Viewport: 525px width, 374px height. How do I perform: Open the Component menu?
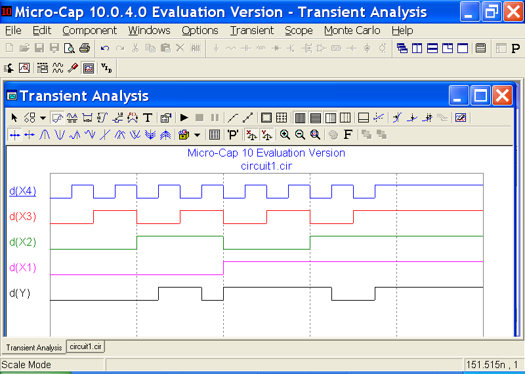[x=89, y=30]
